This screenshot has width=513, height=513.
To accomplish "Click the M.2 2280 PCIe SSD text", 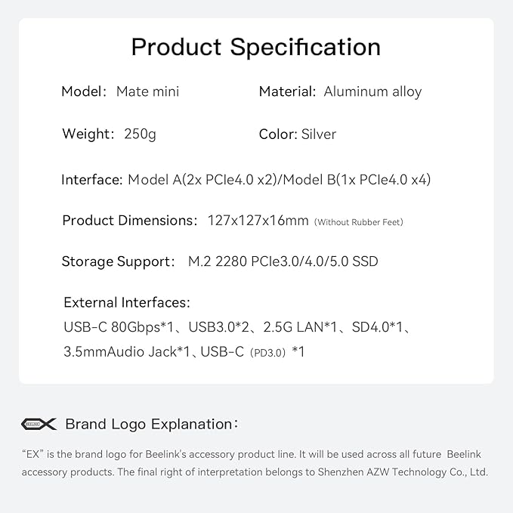I will point(283,261).
